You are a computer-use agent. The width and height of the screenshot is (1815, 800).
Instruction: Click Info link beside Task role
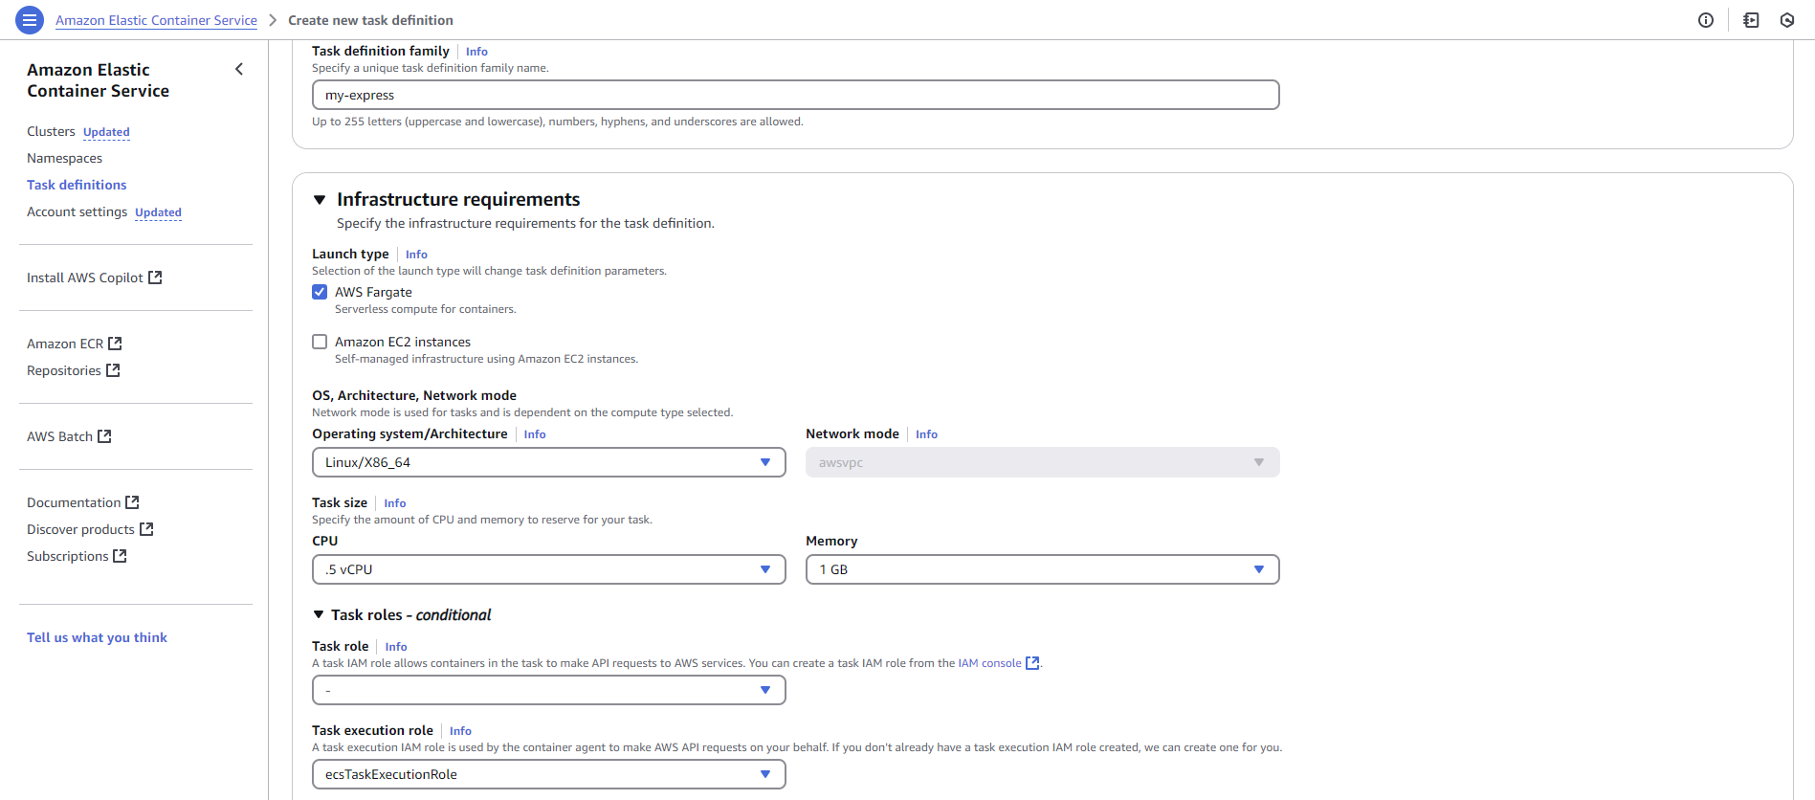click(396, 647)
